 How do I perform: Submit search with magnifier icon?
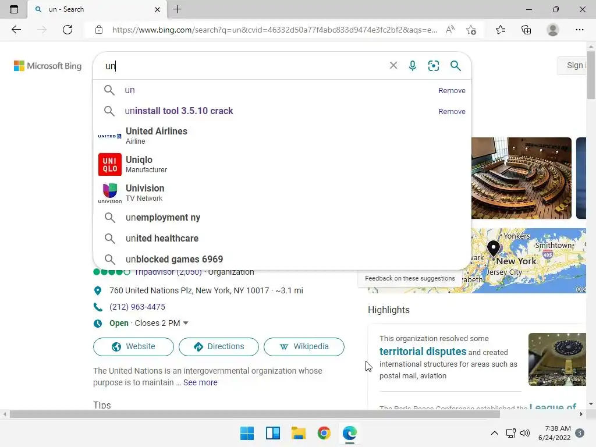coord(455,65)
